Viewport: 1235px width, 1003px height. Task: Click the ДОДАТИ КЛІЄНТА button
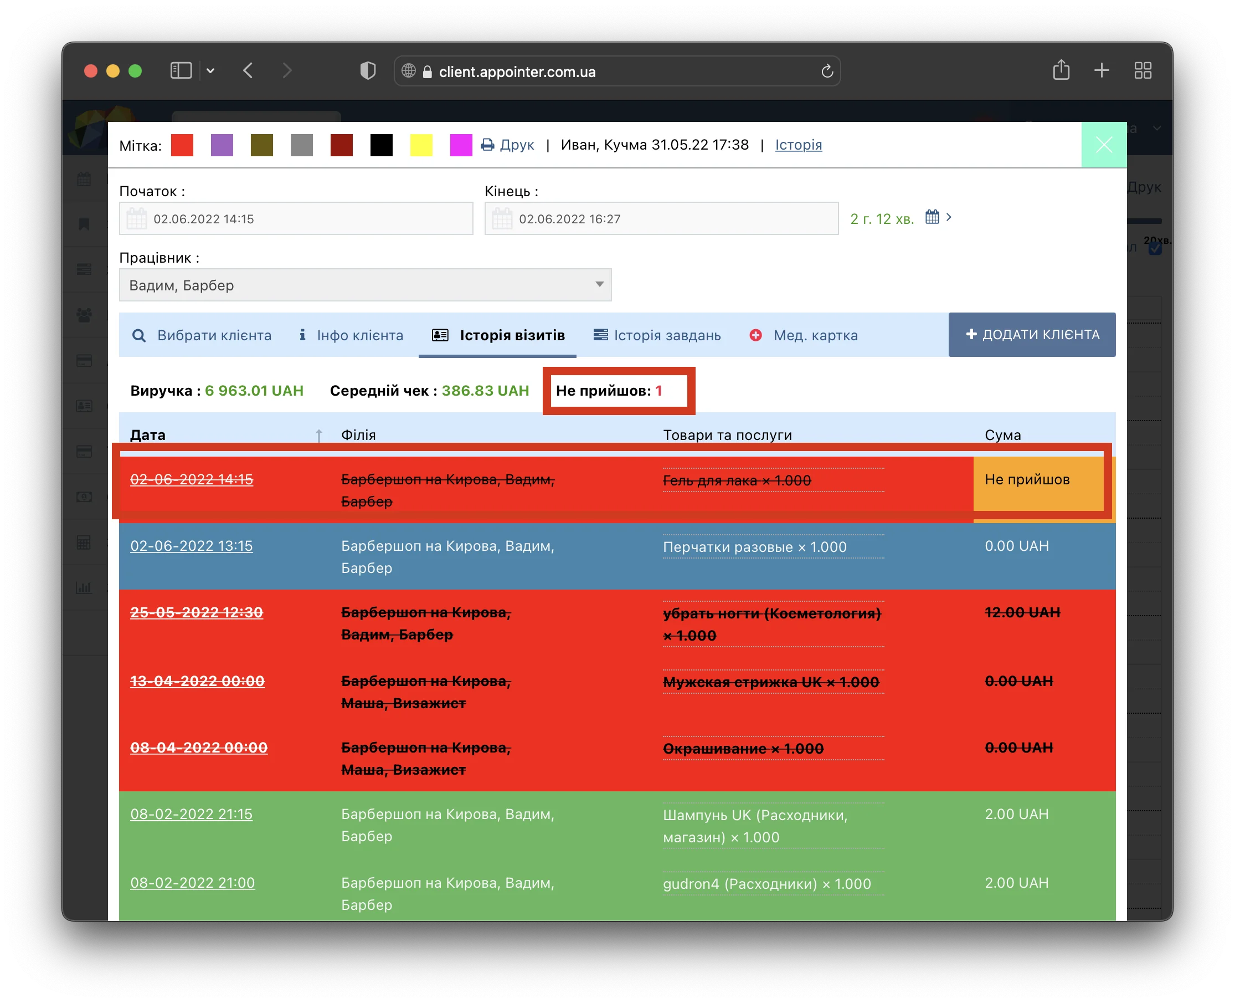1032,335
